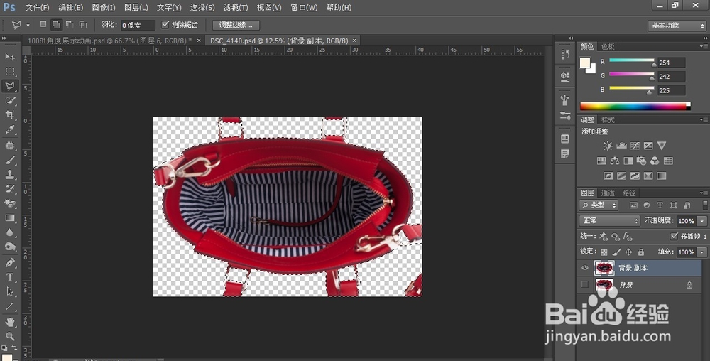
Task: Select the Move tool
Action: [x=10, y=57]
